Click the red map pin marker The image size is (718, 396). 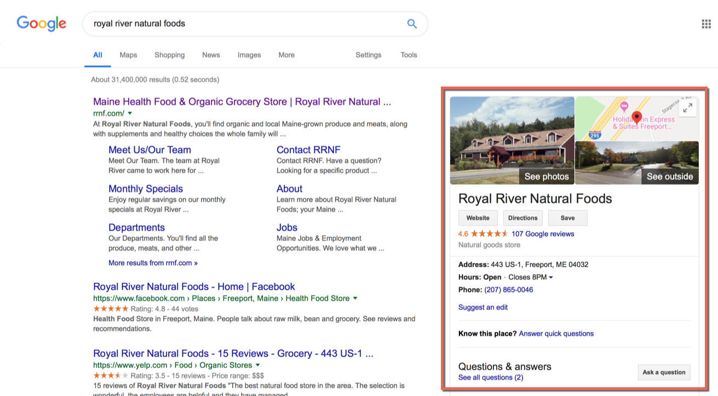point(636,117)
